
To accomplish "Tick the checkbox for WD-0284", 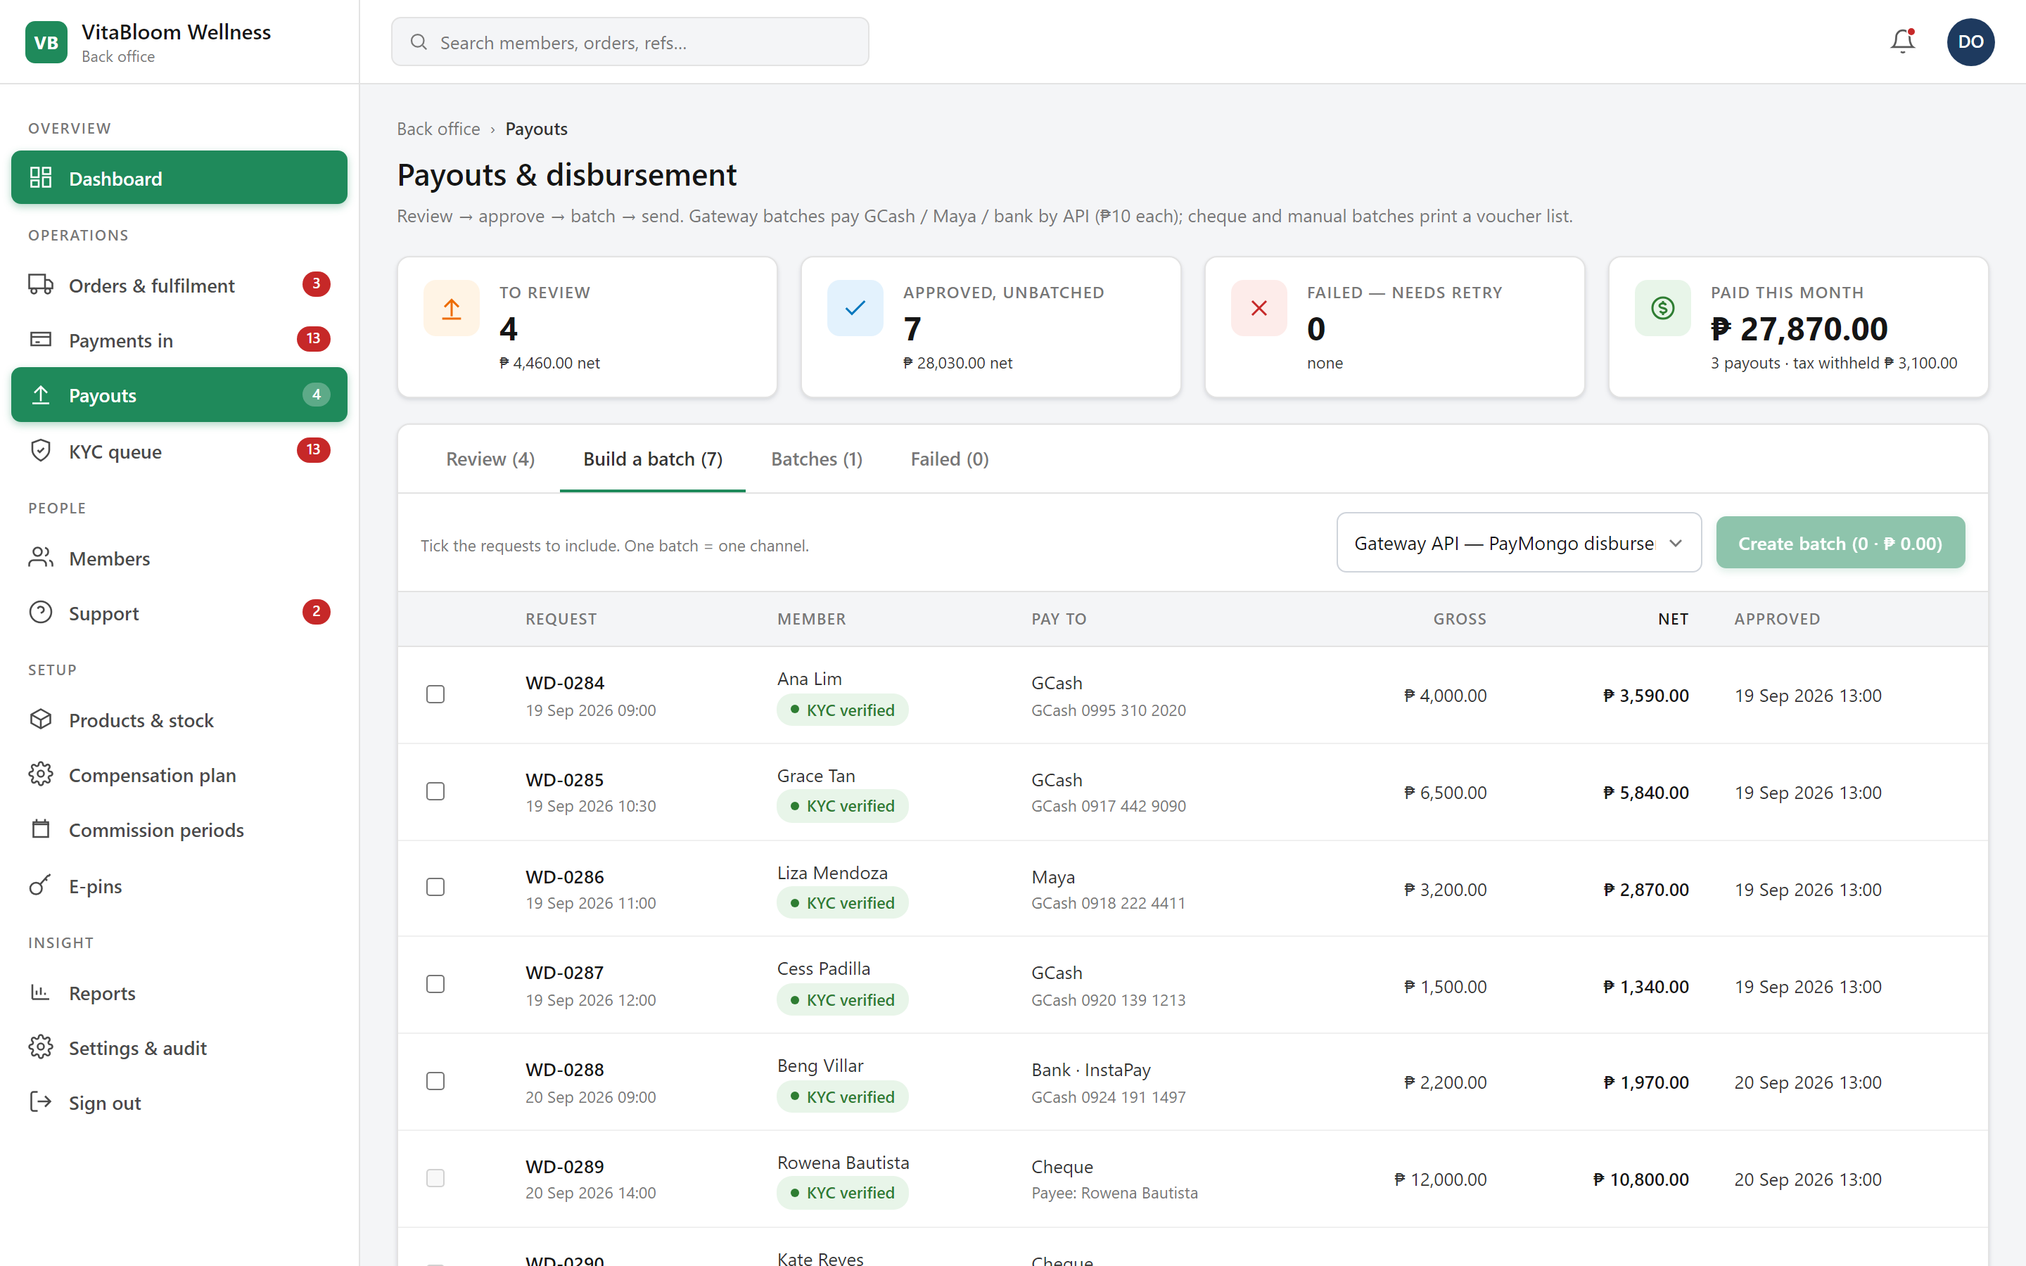I will (435, 694).
